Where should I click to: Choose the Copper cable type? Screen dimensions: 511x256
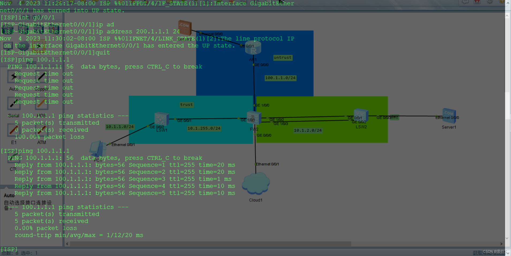41,77
